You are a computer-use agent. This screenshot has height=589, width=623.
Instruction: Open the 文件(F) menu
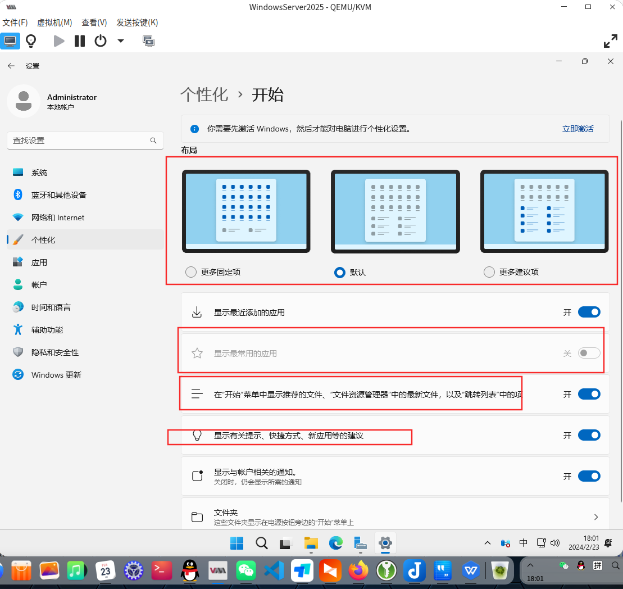tap(15, 22)
